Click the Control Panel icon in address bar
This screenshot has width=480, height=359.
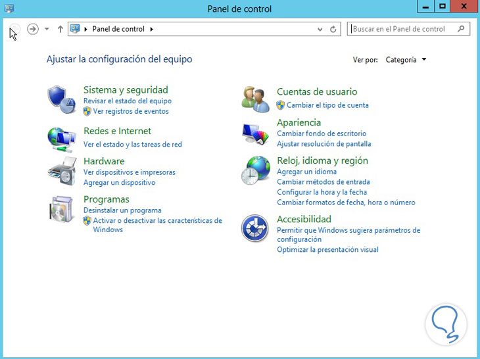75,29
